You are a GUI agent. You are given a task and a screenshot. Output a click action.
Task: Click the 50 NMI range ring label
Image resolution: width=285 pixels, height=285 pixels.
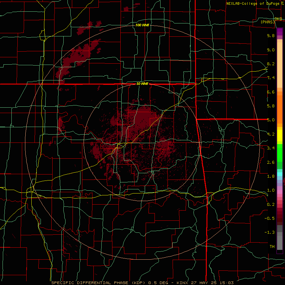(x=142, y=84)
